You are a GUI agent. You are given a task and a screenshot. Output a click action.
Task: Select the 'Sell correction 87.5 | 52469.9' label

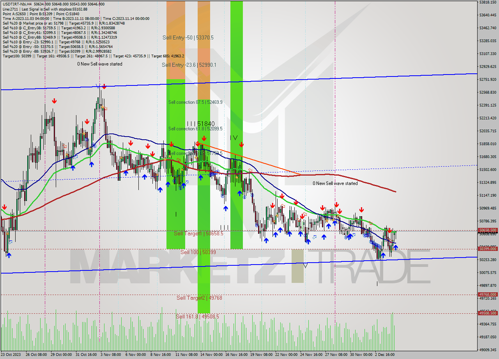tap(195, 102)
